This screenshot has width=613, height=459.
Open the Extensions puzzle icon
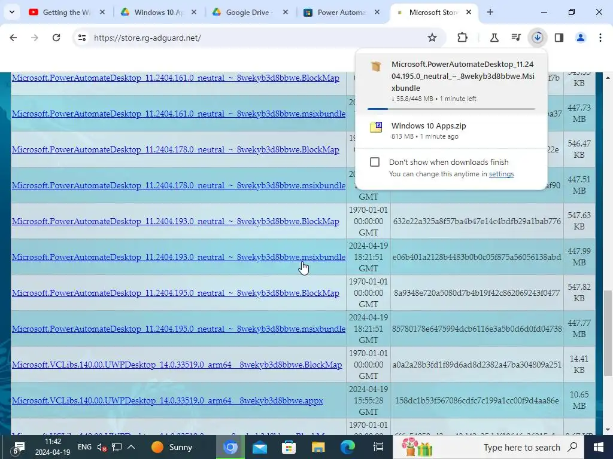463,38
